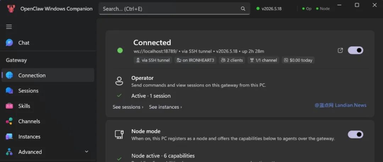Toggle the Connected gateway switch off

tap(355, 50)
